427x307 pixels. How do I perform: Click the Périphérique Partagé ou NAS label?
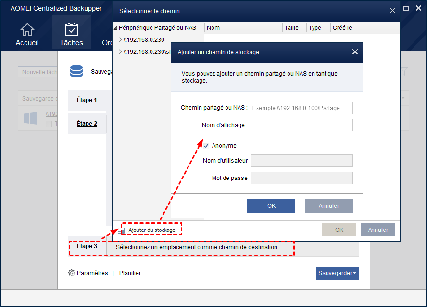157,28
